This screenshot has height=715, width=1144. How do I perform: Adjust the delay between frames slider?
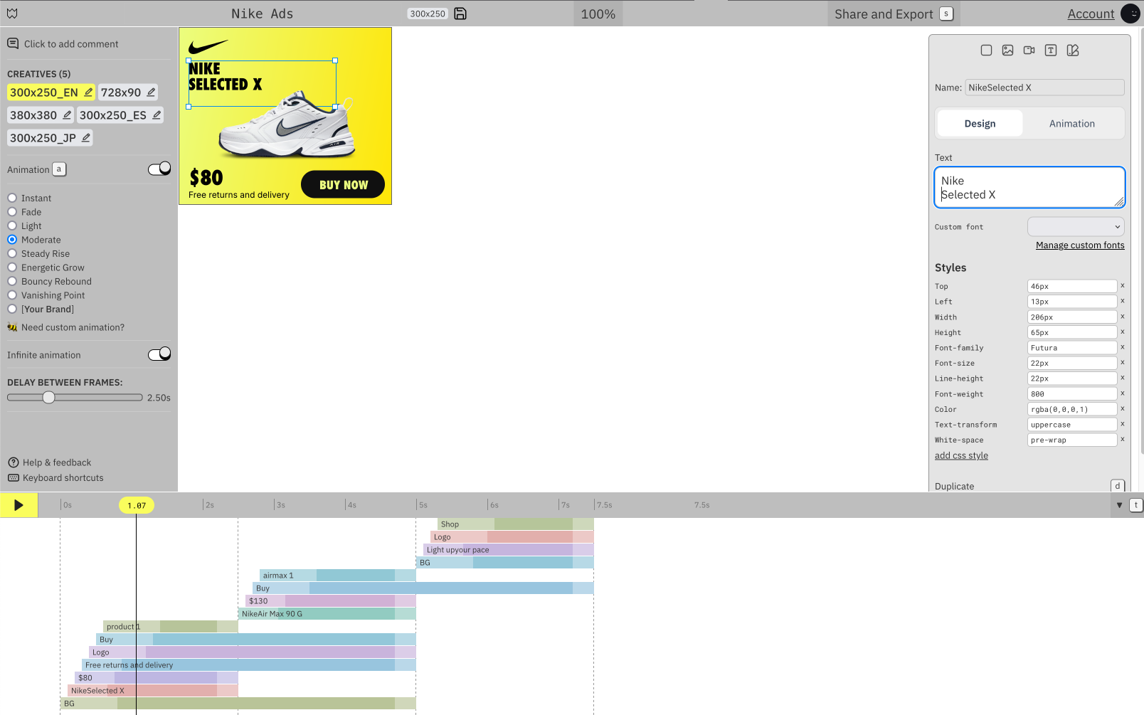[75, 398]
